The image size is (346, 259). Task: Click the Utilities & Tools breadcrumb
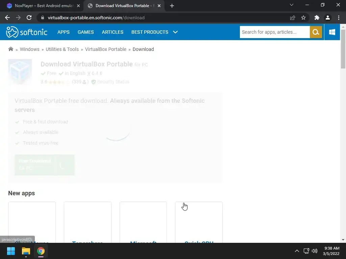click(x=62, y=49)
